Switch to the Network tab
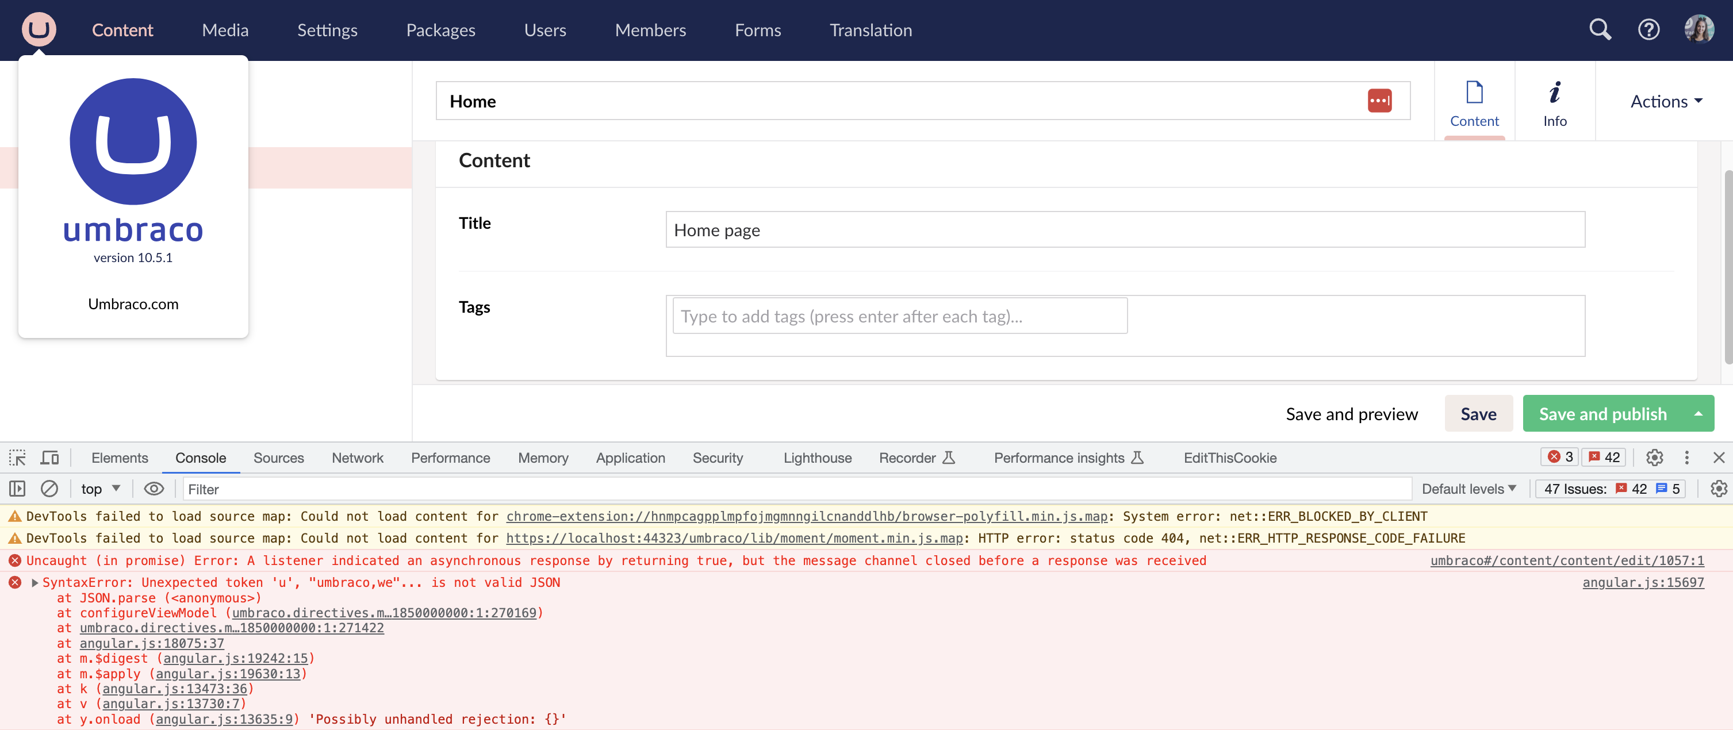 (357, 458)
